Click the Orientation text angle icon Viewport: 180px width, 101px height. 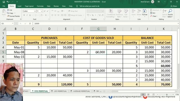pos(62,11)
